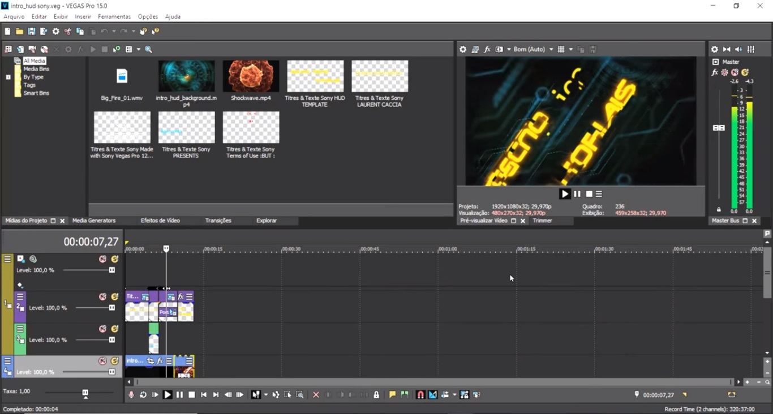This screenshot has height=414, width=773.
Task: Open the split-screen view dropdown arrow
Action: tap(508, 50)
